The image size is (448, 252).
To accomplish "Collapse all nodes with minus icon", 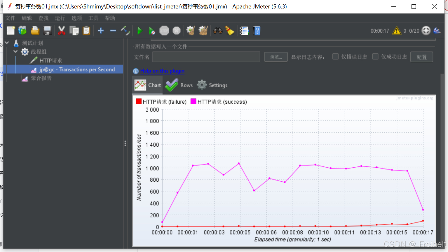I will tap(113, 30).
